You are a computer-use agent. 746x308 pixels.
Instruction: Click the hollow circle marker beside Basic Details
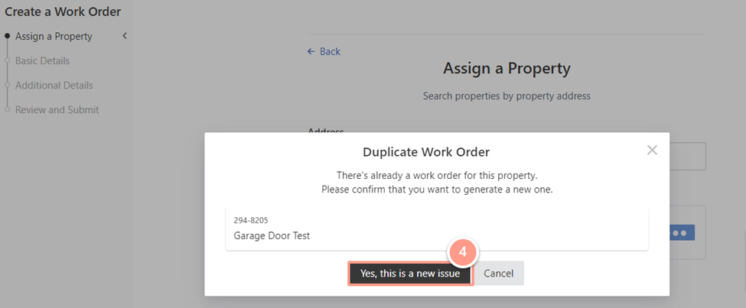(7, 61)
